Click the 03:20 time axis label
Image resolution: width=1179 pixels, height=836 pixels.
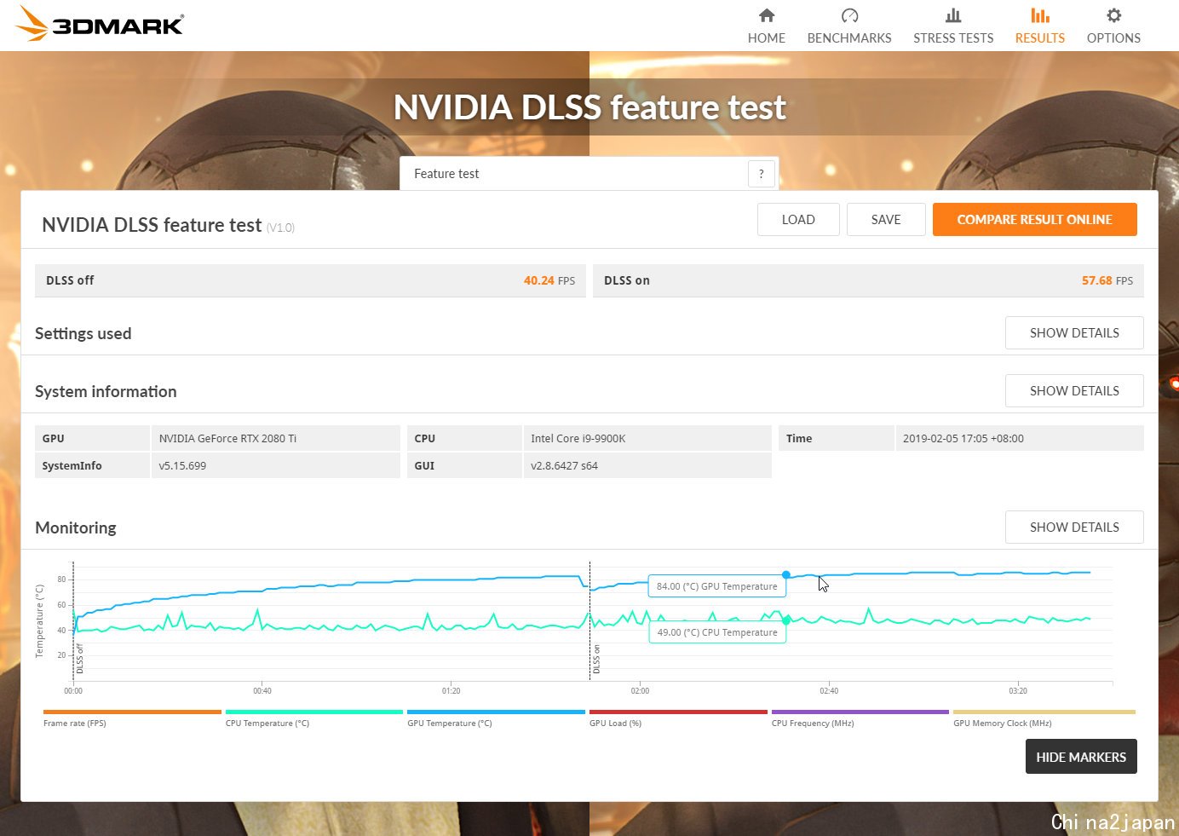click(x=1018, y=691)
